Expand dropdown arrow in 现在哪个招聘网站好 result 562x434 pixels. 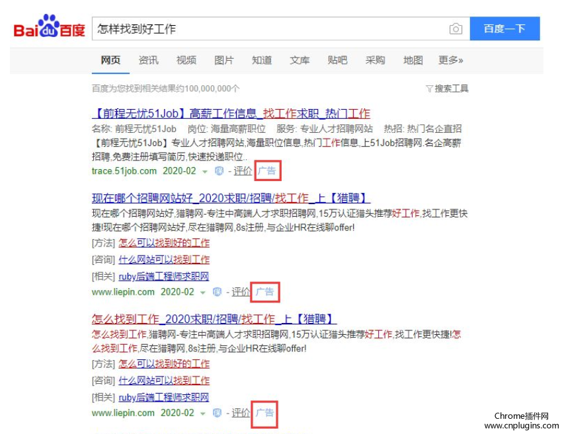202,293
